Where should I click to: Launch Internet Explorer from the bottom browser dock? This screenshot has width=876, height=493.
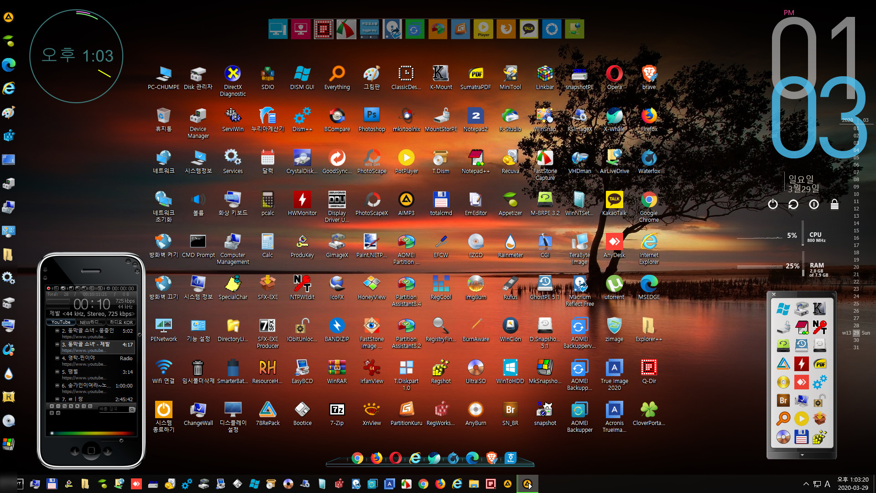click(415, 458)
